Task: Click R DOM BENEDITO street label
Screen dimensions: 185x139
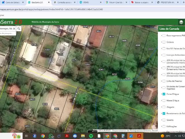Action: [x=75, y=96]
